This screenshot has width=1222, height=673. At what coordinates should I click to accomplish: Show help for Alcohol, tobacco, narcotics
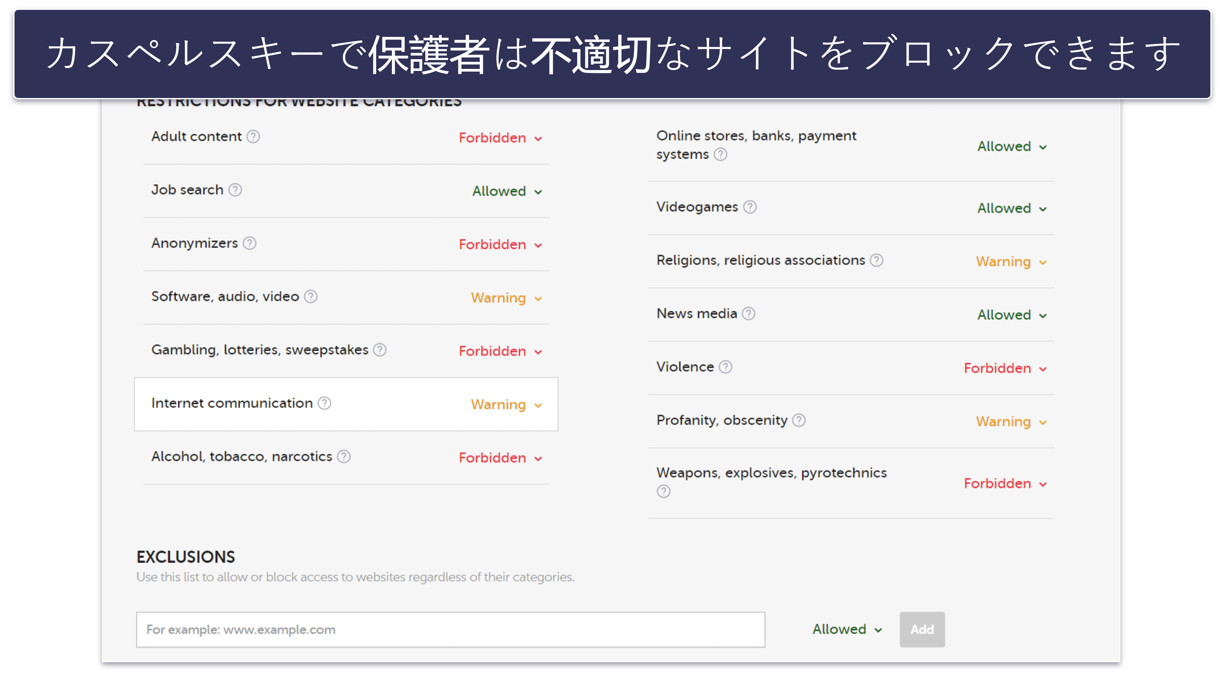pos(344,456)
